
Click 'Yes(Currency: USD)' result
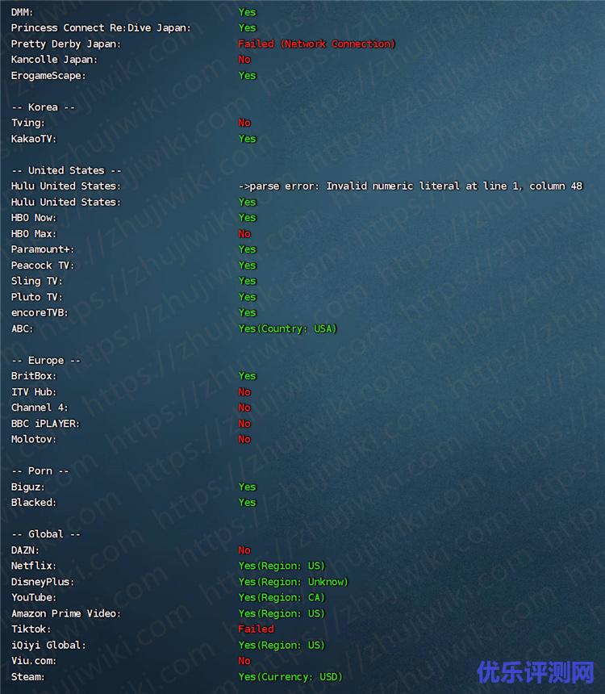290,677
